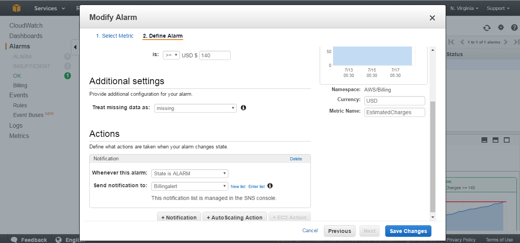Image resolution: width=520 pixels, height=243 pixels.
Task: Click the AWS/Billing namespace value
Action: click(377, 90)
